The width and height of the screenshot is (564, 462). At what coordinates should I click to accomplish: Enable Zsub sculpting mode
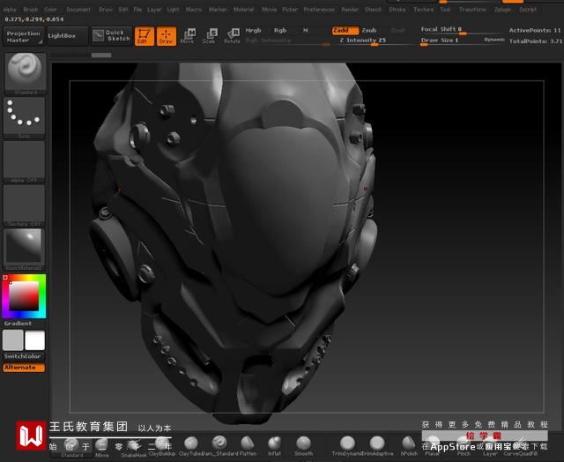[369, 30]
